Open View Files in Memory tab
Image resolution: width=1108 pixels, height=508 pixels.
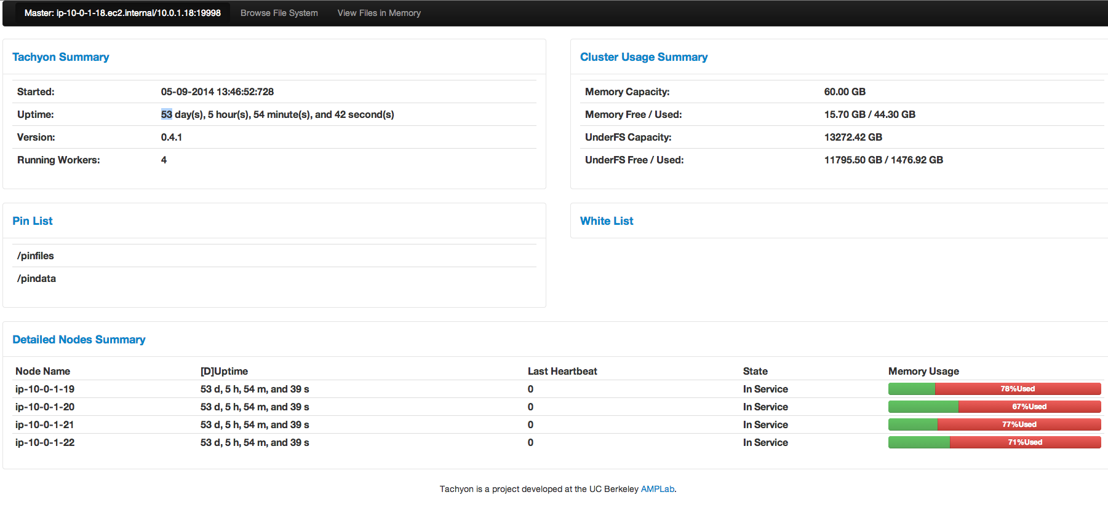[379, 13]
